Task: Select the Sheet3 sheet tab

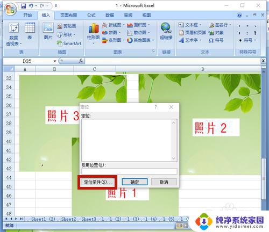Action: coord(89,219)
